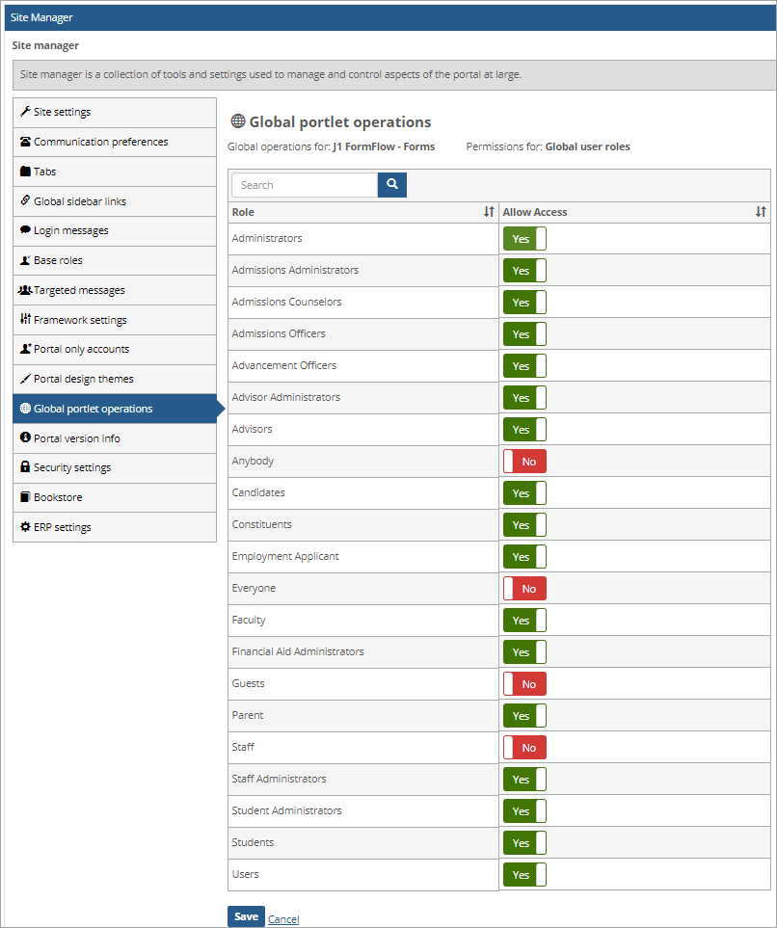Click the folder icon next to Tabs
Screen dimensions: 777x928
pyautogui.click(x=25, y=172)
